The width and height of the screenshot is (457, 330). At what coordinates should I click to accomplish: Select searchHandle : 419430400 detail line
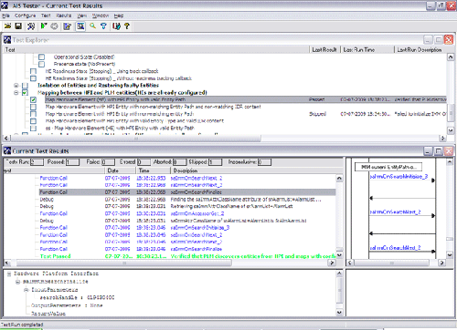tap(77, 297)
